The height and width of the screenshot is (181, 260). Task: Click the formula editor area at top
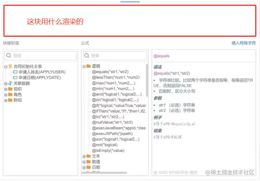(130, 21)
